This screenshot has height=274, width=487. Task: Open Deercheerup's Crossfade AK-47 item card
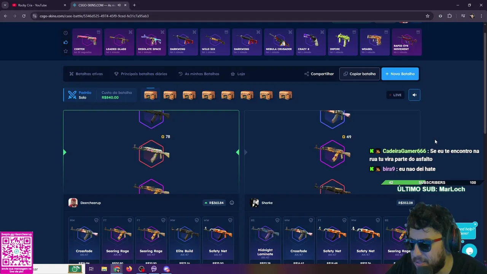pos(84,241)
